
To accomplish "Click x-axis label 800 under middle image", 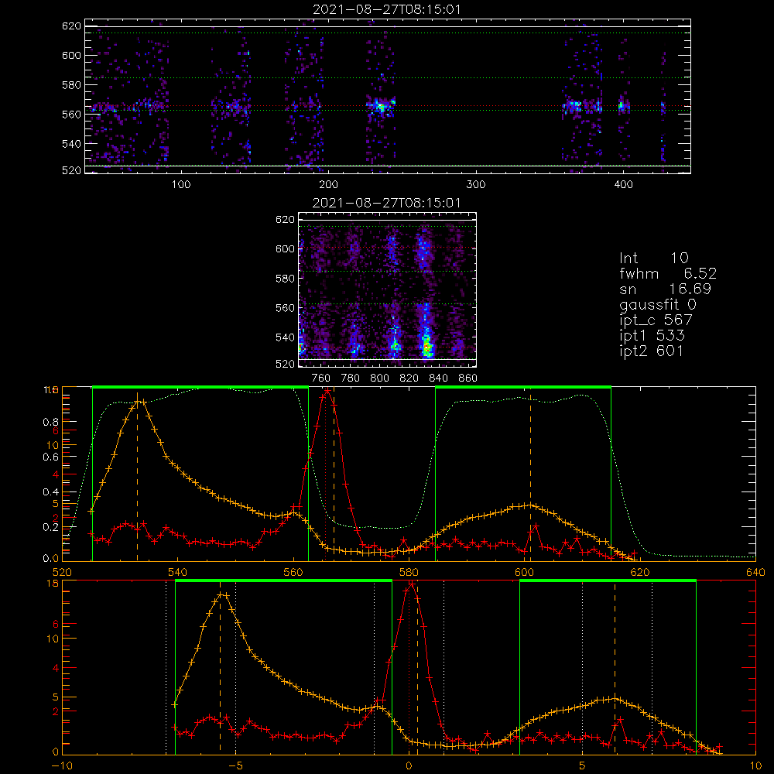I will click(x=379, y=378).
